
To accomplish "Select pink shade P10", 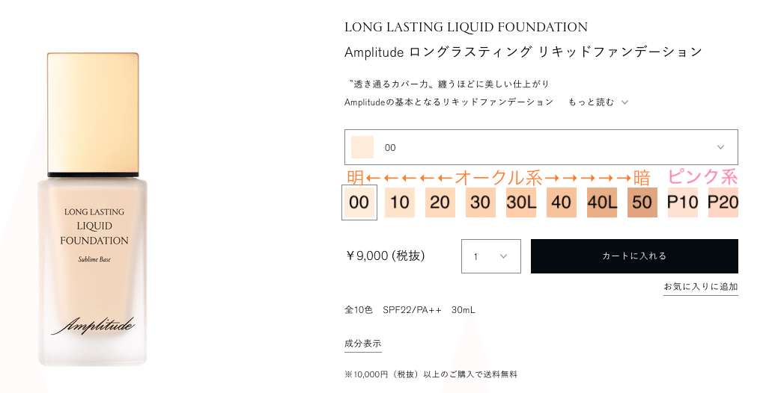I will tap(683, 202).
